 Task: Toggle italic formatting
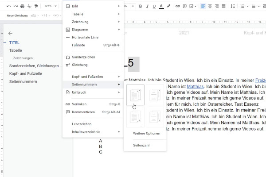147,6
